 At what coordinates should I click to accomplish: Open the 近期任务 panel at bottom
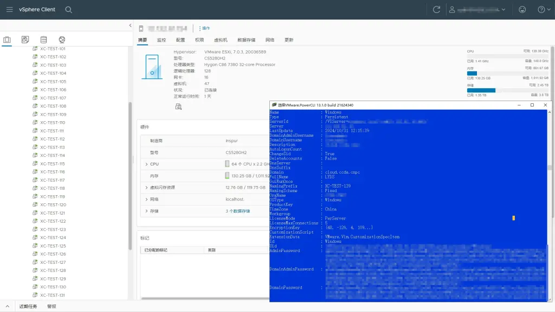point(28,306)
